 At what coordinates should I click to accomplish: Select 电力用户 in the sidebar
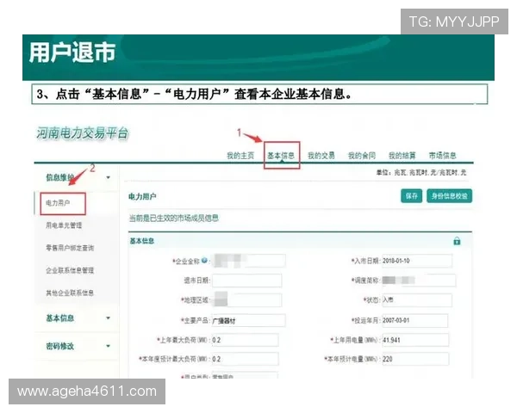[58, 203]
